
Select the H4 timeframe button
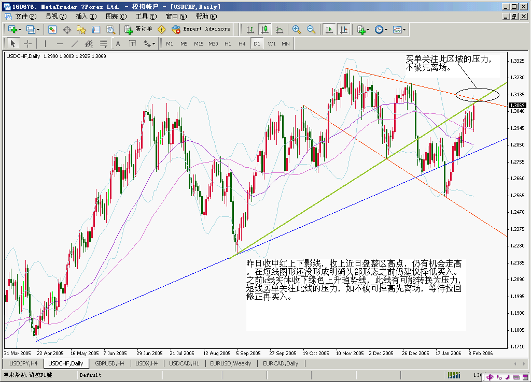(242, 43)
